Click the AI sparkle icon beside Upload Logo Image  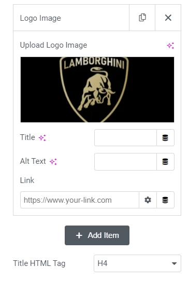tap(170, 45)
